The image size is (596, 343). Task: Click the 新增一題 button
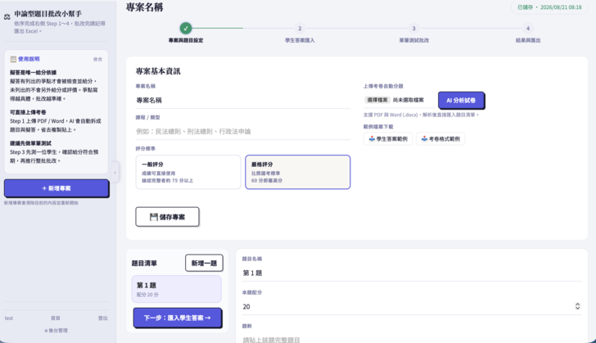coord(204,263)
